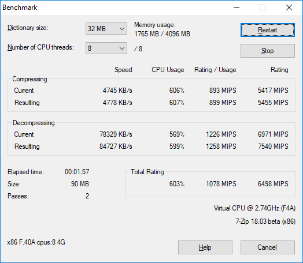Image resolution: width=303 pixels, height=263 pixels.
Task: Click the CPU threads dropdown chevron
Action: (x=122, y=48)
